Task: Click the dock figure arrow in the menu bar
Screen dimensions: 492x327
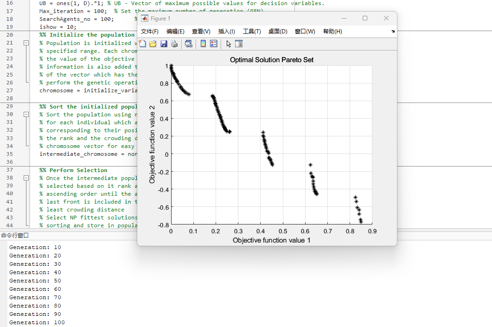Action: [393, 32]
